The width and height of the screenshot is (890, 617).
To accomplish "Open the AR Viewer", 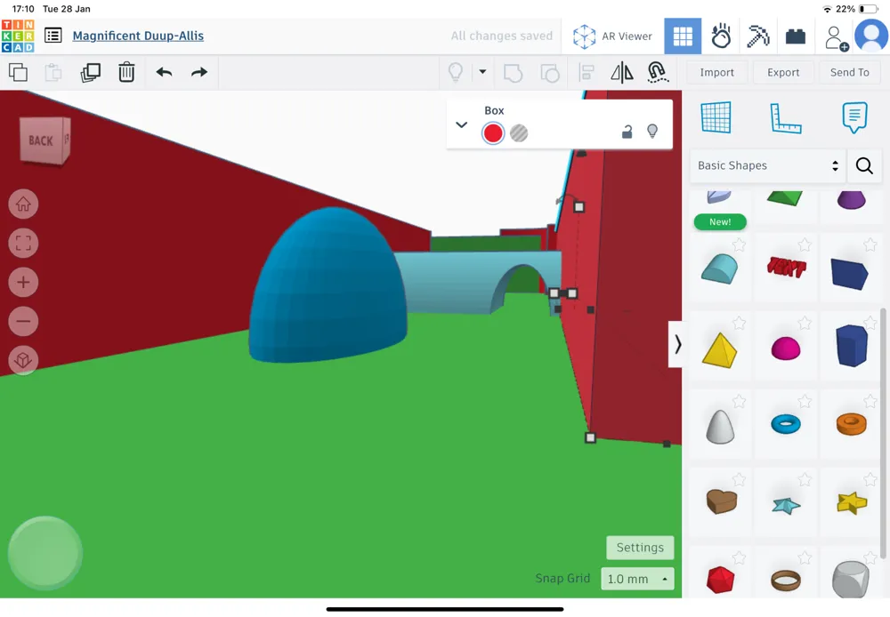I will (x=613, y=36).
